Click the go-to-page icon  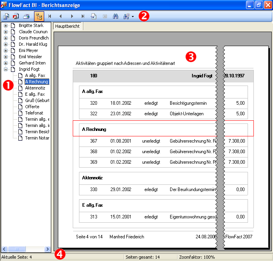[94, 16]
